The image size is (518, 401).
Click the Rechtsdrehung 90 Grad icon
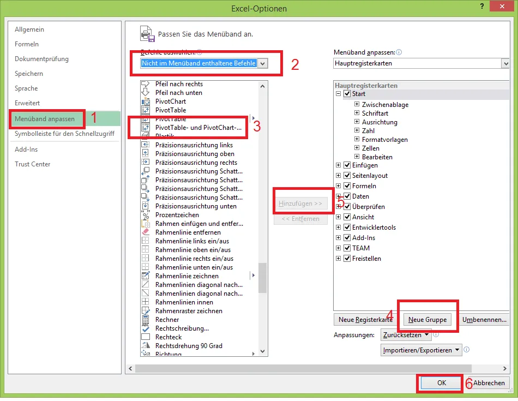pos(146,346)
